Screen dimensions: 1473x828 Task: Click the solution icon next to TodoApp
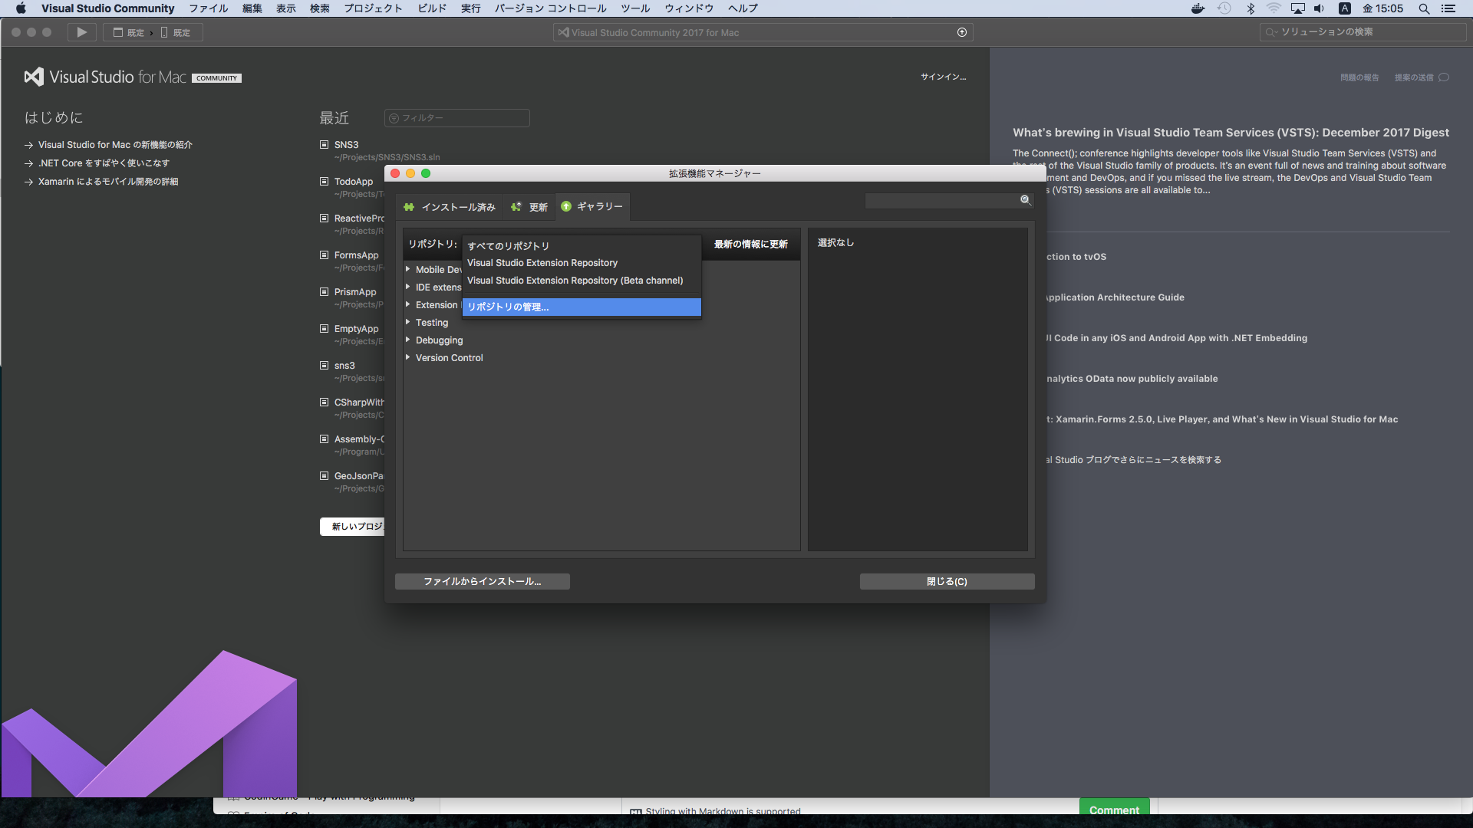[323, 181]
